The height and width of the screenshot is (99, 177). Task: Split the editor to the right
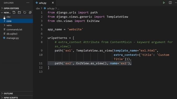170,3
